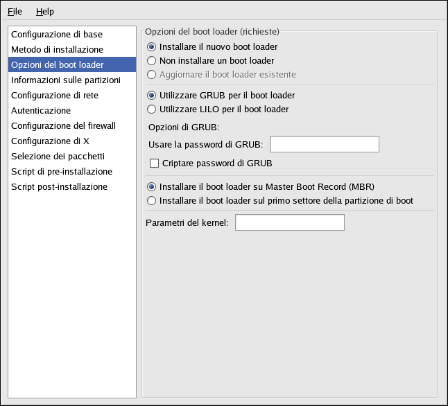
Task: Open the Help menu
Action: pyautogui.click(x=45, y=11)
